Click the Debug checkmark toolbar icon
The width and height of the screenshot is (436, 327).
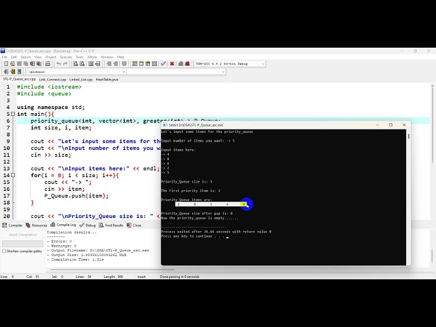tap(163, 63)
